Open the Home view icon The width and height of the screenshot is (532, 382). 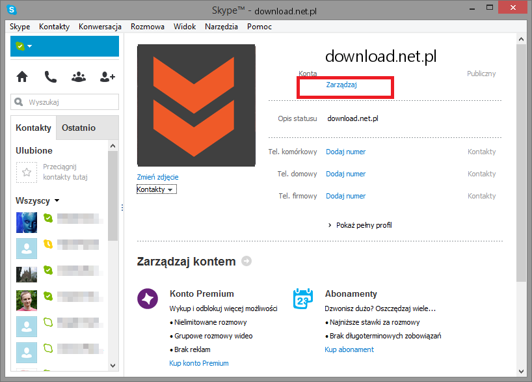click(22, 77)
